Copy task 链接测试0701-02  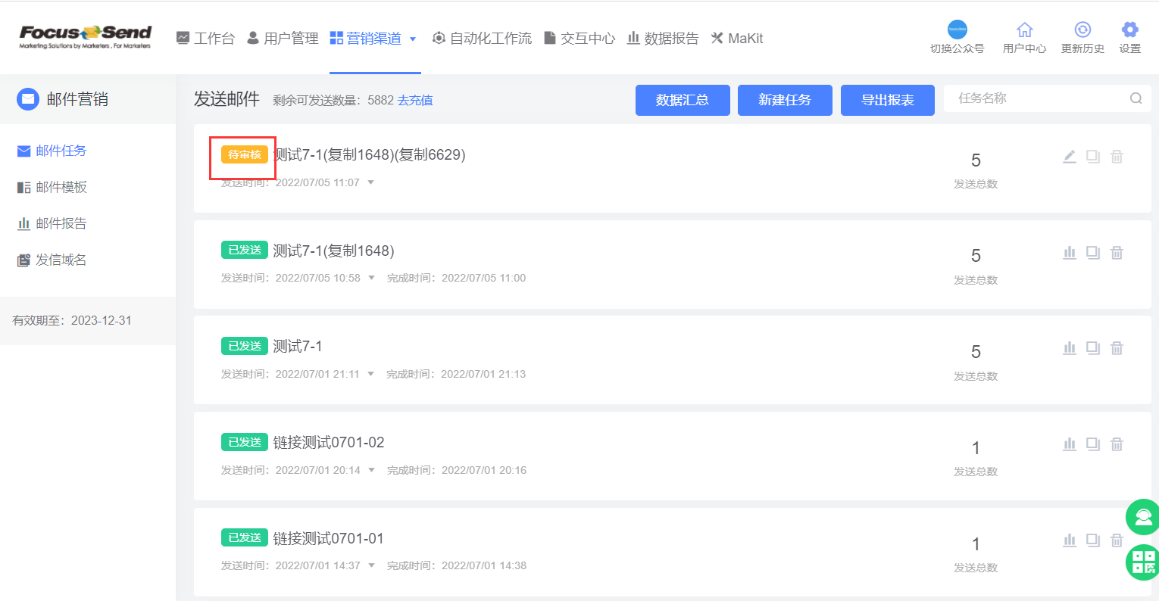pyautogui.click(x=1093, y=444)
